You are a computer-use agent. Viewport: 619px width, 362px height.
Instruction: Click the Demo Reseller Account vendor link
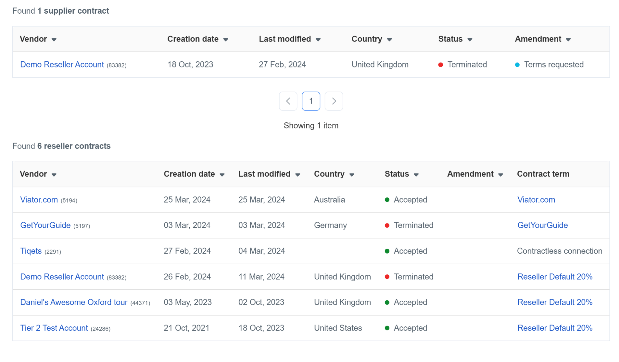click(63, 65)
